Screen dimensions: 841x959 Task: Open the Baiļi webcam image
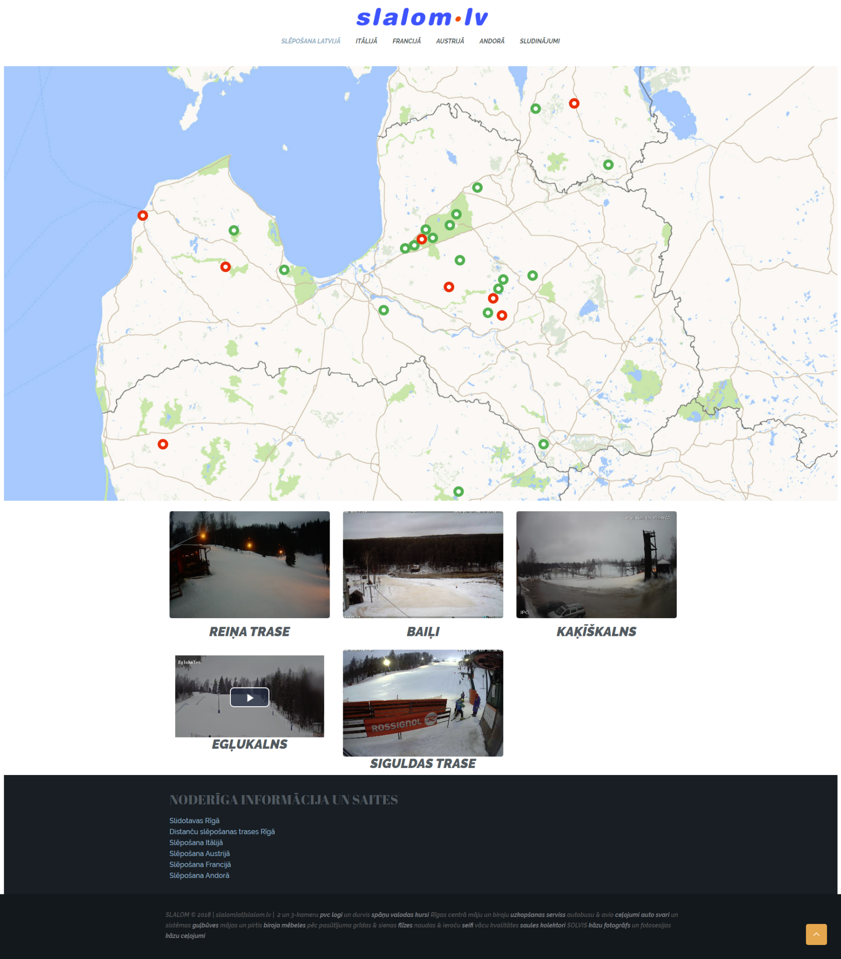tap(422, 564)
